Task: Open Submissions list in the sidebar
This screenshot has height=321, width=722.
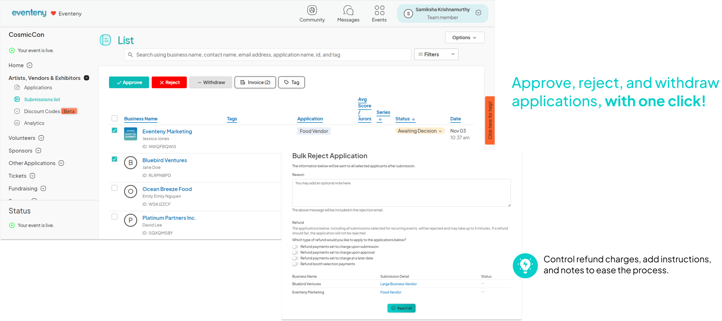Action: pyautogui.click(x=42, y=99)
